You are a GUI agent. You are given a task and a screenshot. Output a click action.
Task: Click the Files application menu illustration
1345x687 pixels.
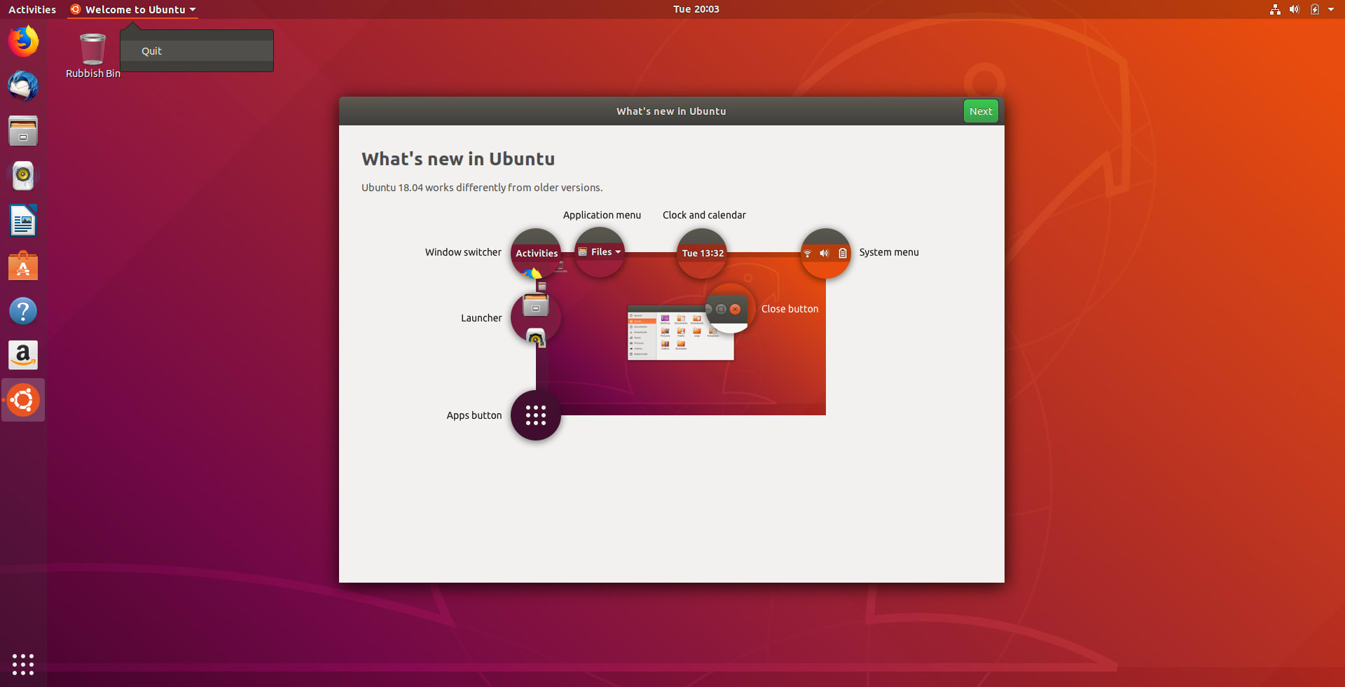pyautogui.click(x=600, y=252)
